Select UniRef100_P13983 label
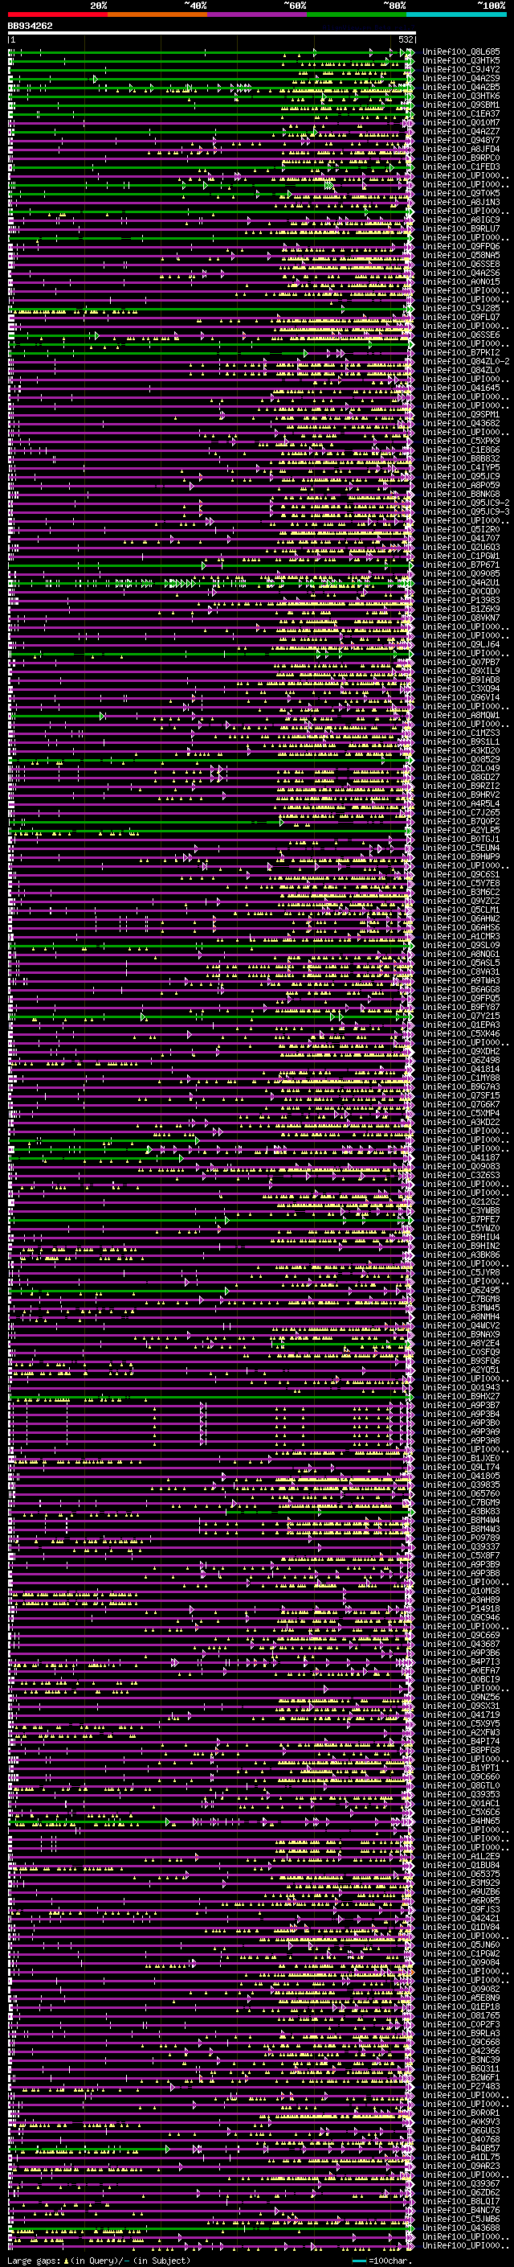The width and height of the screenshot is (514, 2267). 461,600
